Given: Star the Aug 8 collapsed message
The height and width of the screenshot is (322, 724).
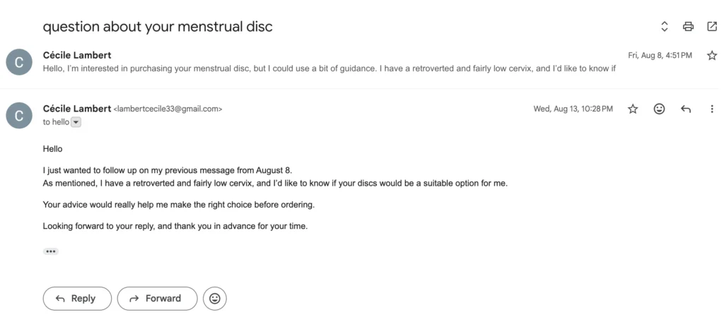Looking at the screenshot, I should click(x=712, y=55).
